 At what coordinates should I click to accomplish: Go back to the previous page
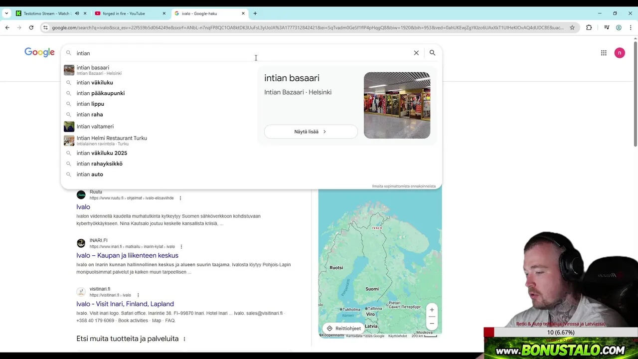(7, 27)
